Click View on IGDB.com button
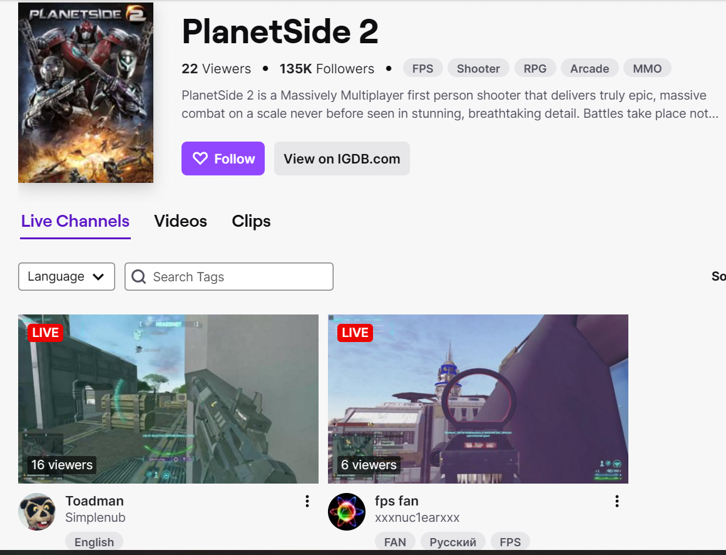 (x=342, y=158)
